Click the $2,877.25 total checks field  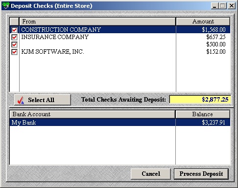200,100
